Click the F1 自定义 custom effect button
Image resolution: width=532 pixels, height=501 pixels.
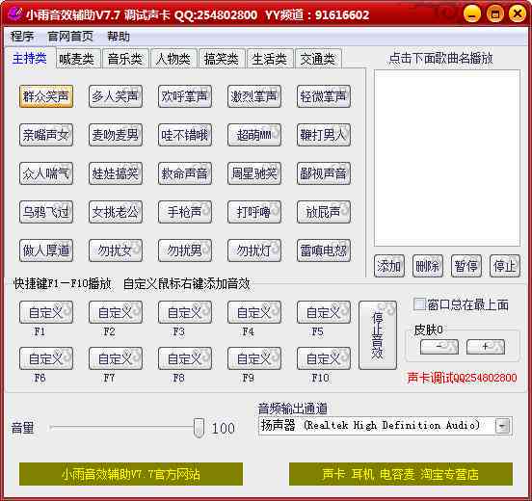pos(46,312)
